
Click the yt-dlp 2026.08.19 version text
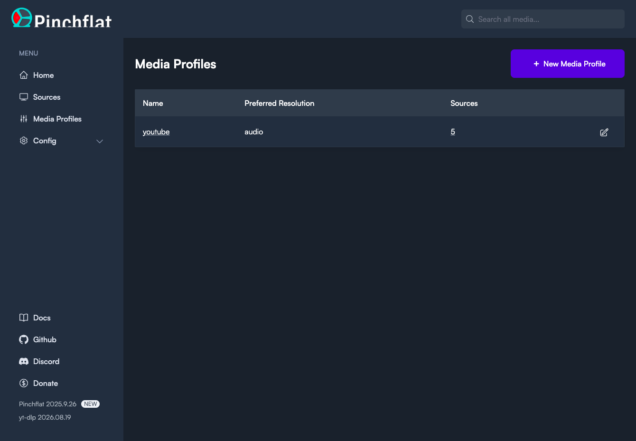(45, 417)
